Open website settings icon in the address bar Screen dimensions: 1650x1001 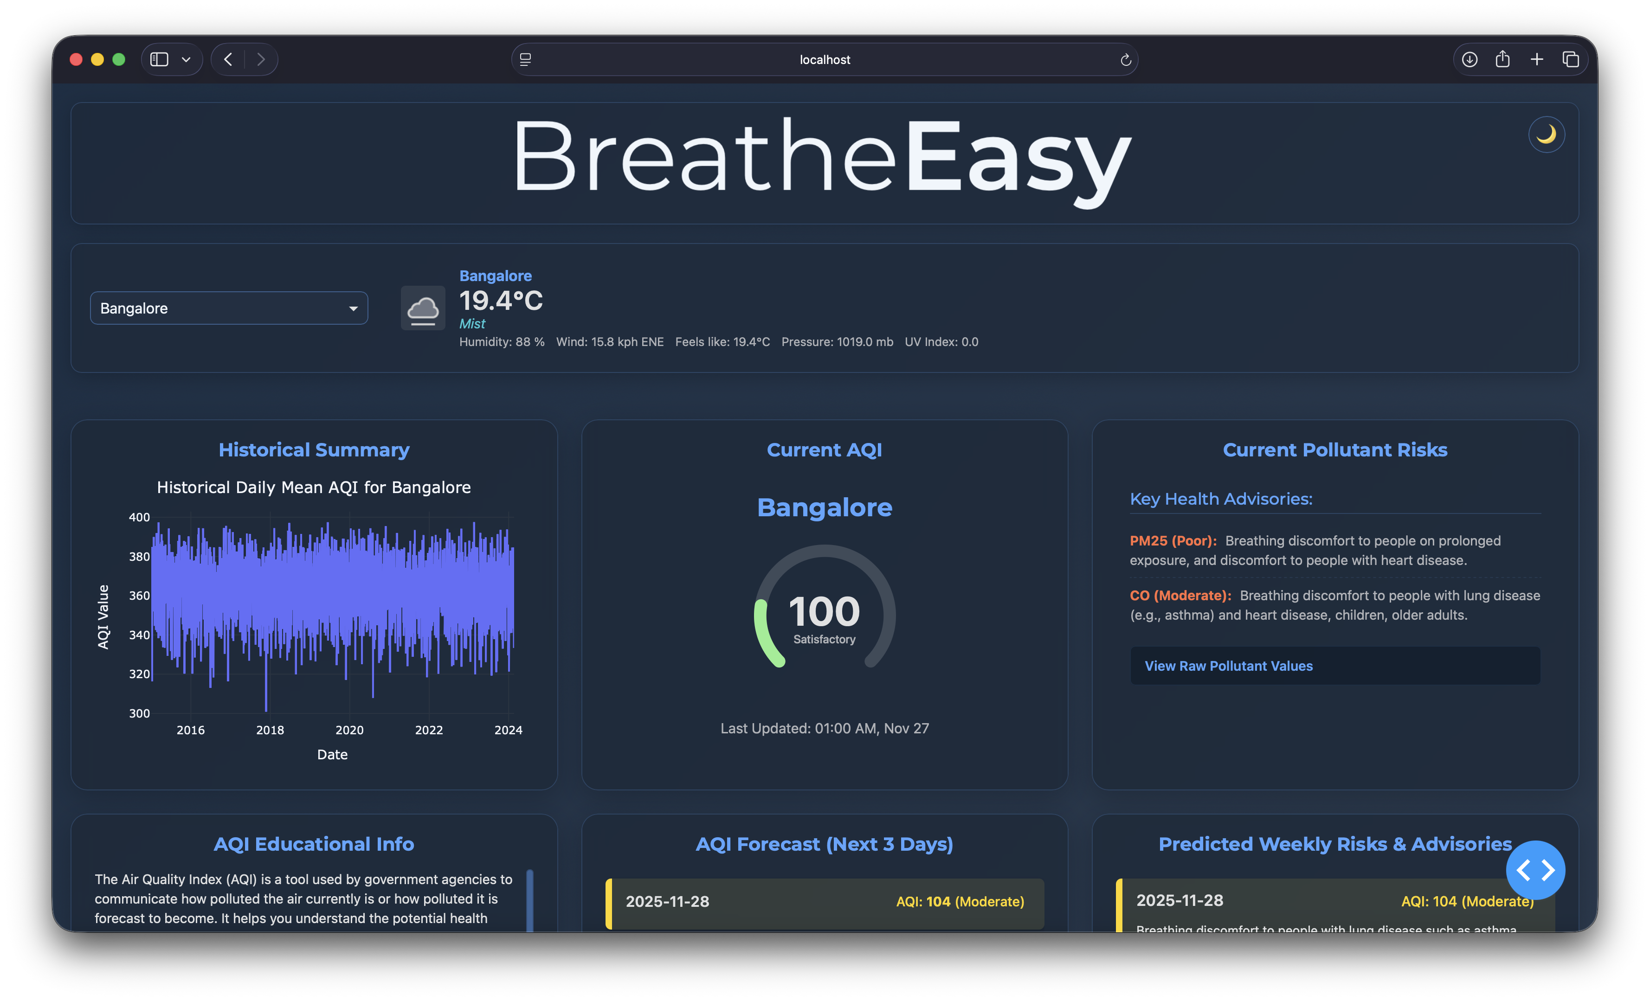click(x=525, y=59)
